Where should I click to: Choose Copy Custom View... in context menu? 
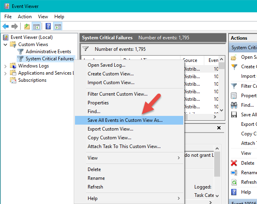click(129, 138)
